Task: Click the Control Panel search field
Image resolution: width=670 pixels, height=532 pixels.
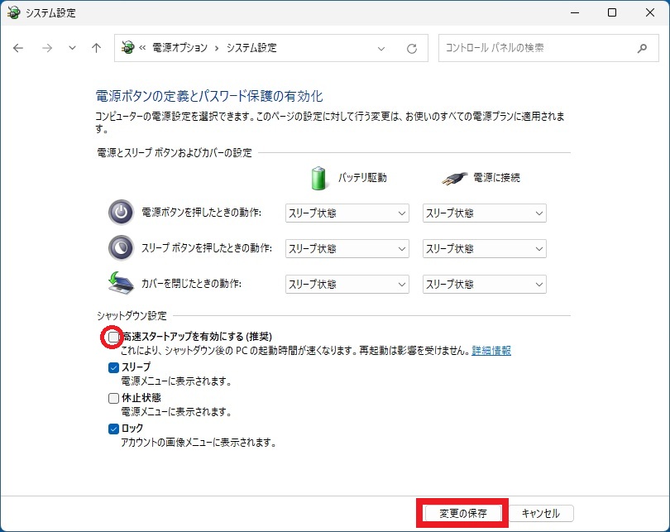Action: click(548, 48)
